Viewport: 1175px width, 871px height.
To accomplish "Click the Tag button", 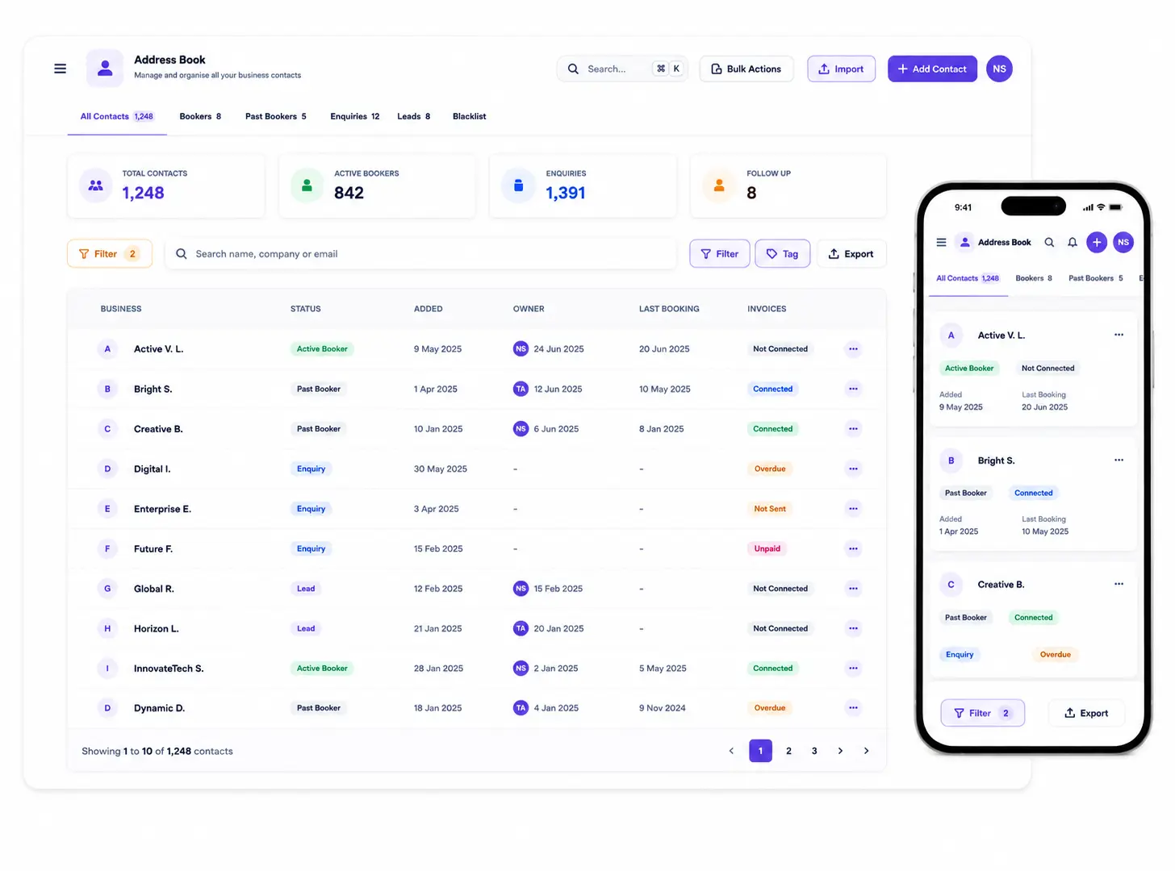I will click(783, 254).
